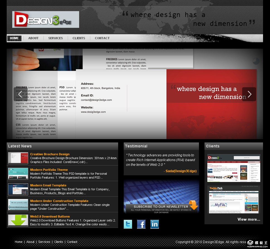Viewport: 270px width, 249px height.
Task: Click the Latest News heading
Action: click(x=20, y=146)
